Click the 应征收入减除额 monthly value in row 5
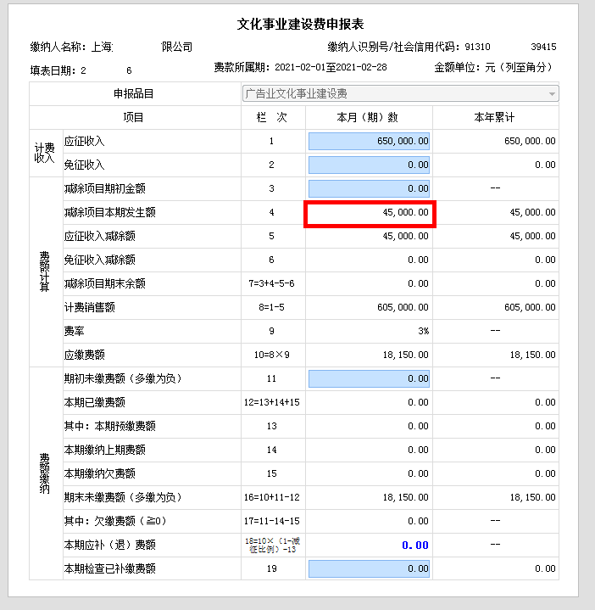This screenshot has width=595, height=610. pyautogui.click(x=405, y=236)
